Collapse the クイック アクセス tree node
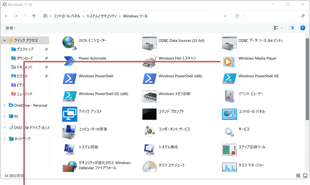The image size is (310, 185). point(4,40)
